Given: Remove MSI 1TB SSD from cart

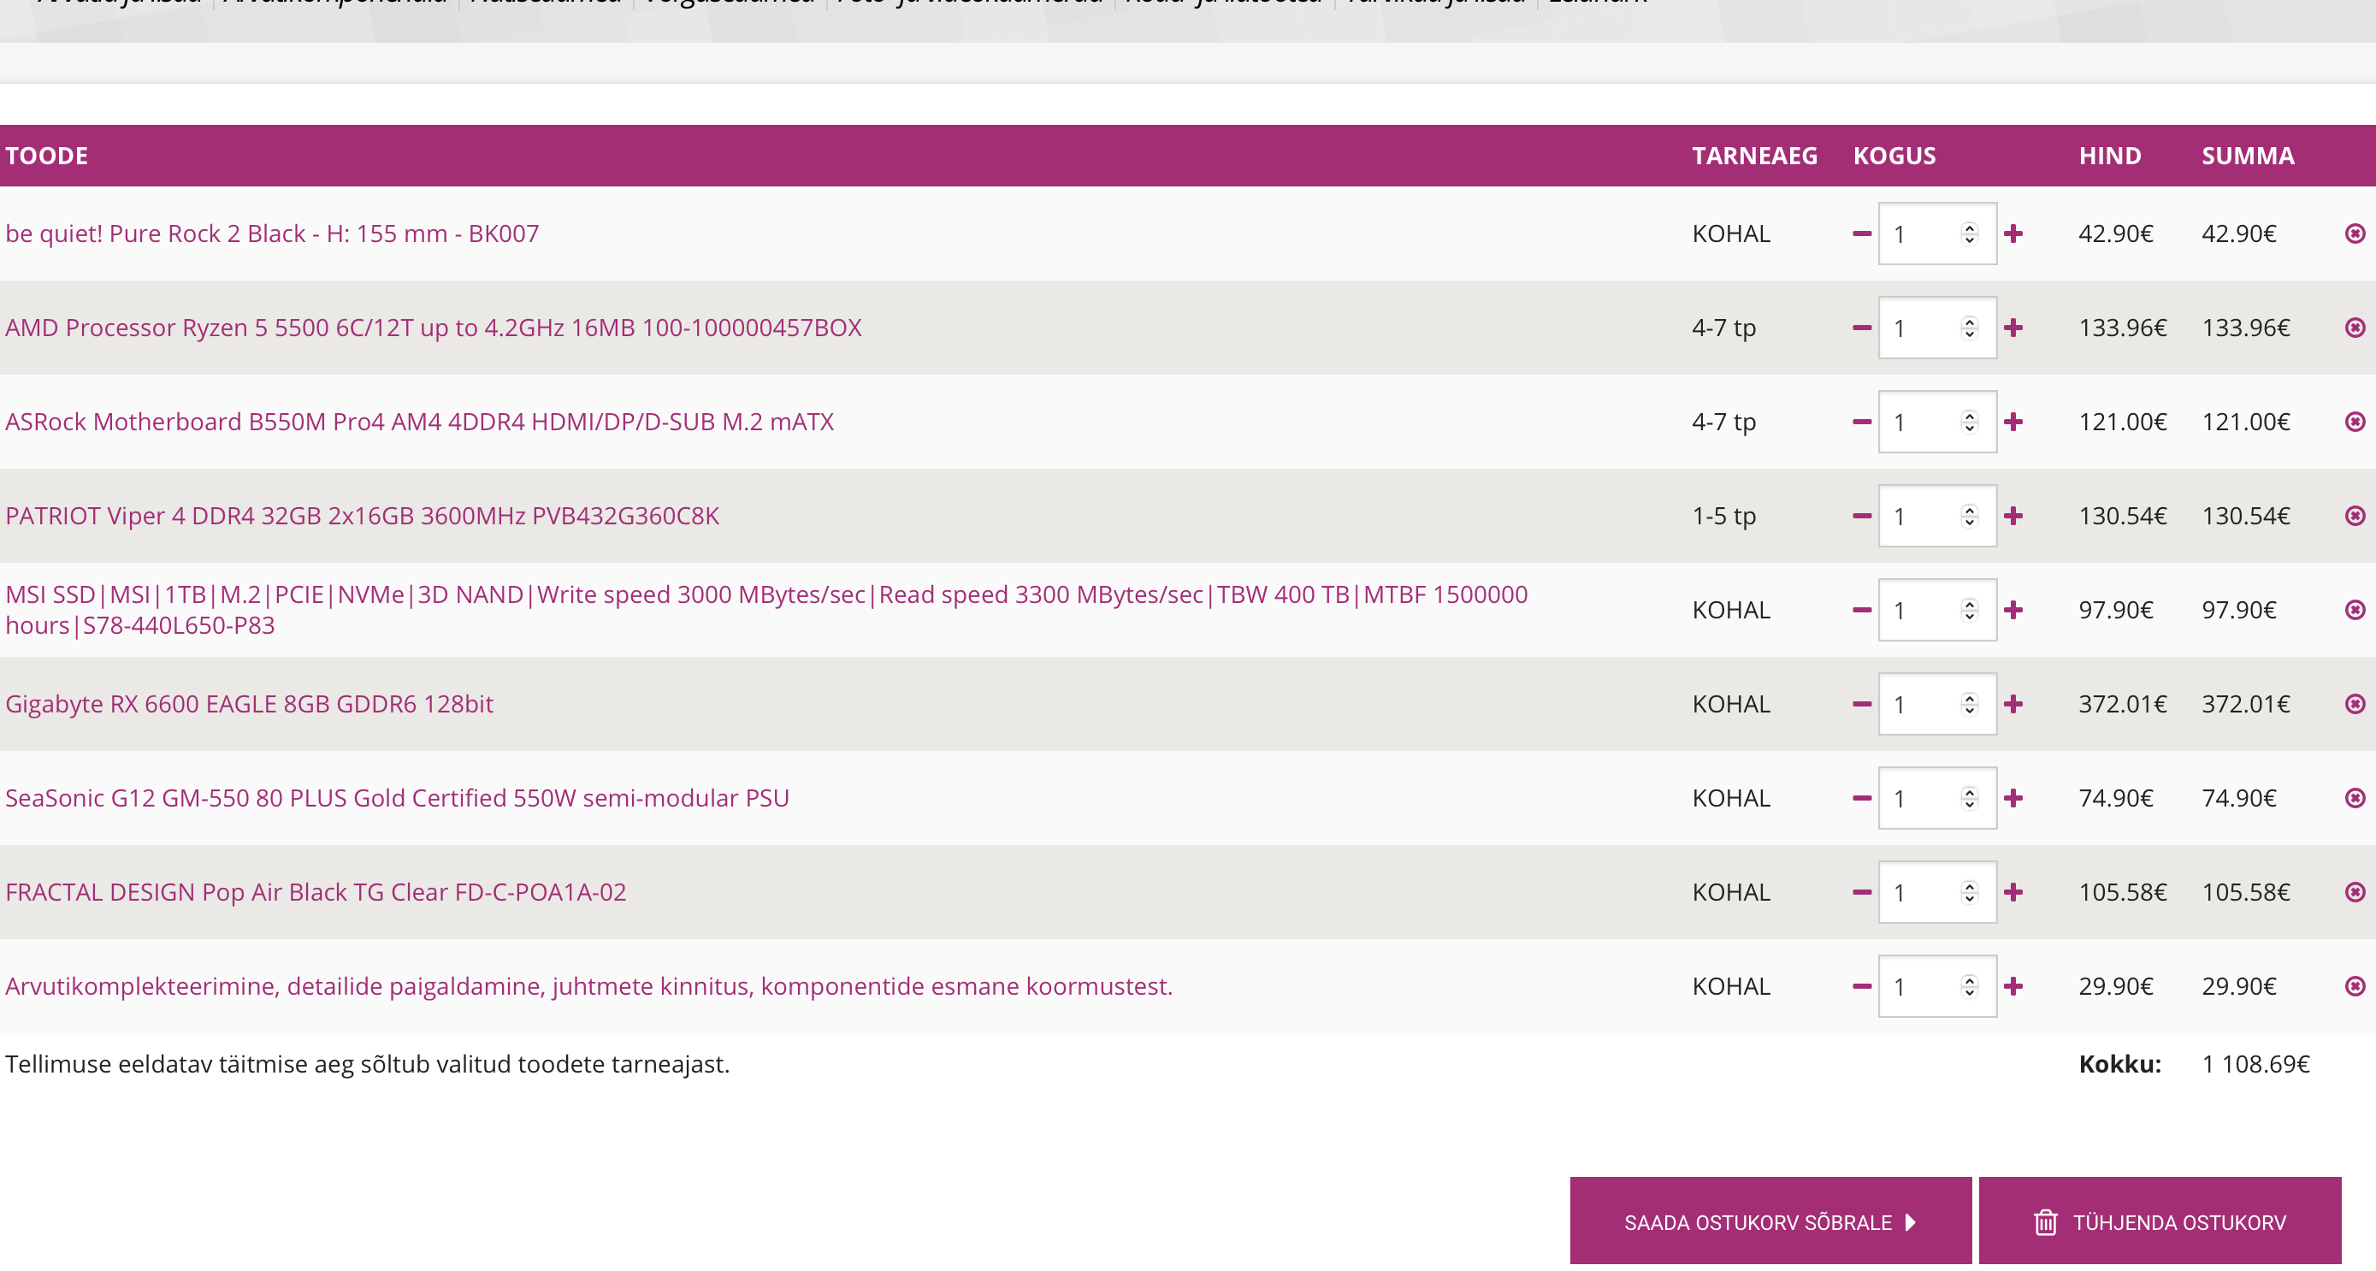Looking at the screenshot, I should click(x=2355, y=611).
